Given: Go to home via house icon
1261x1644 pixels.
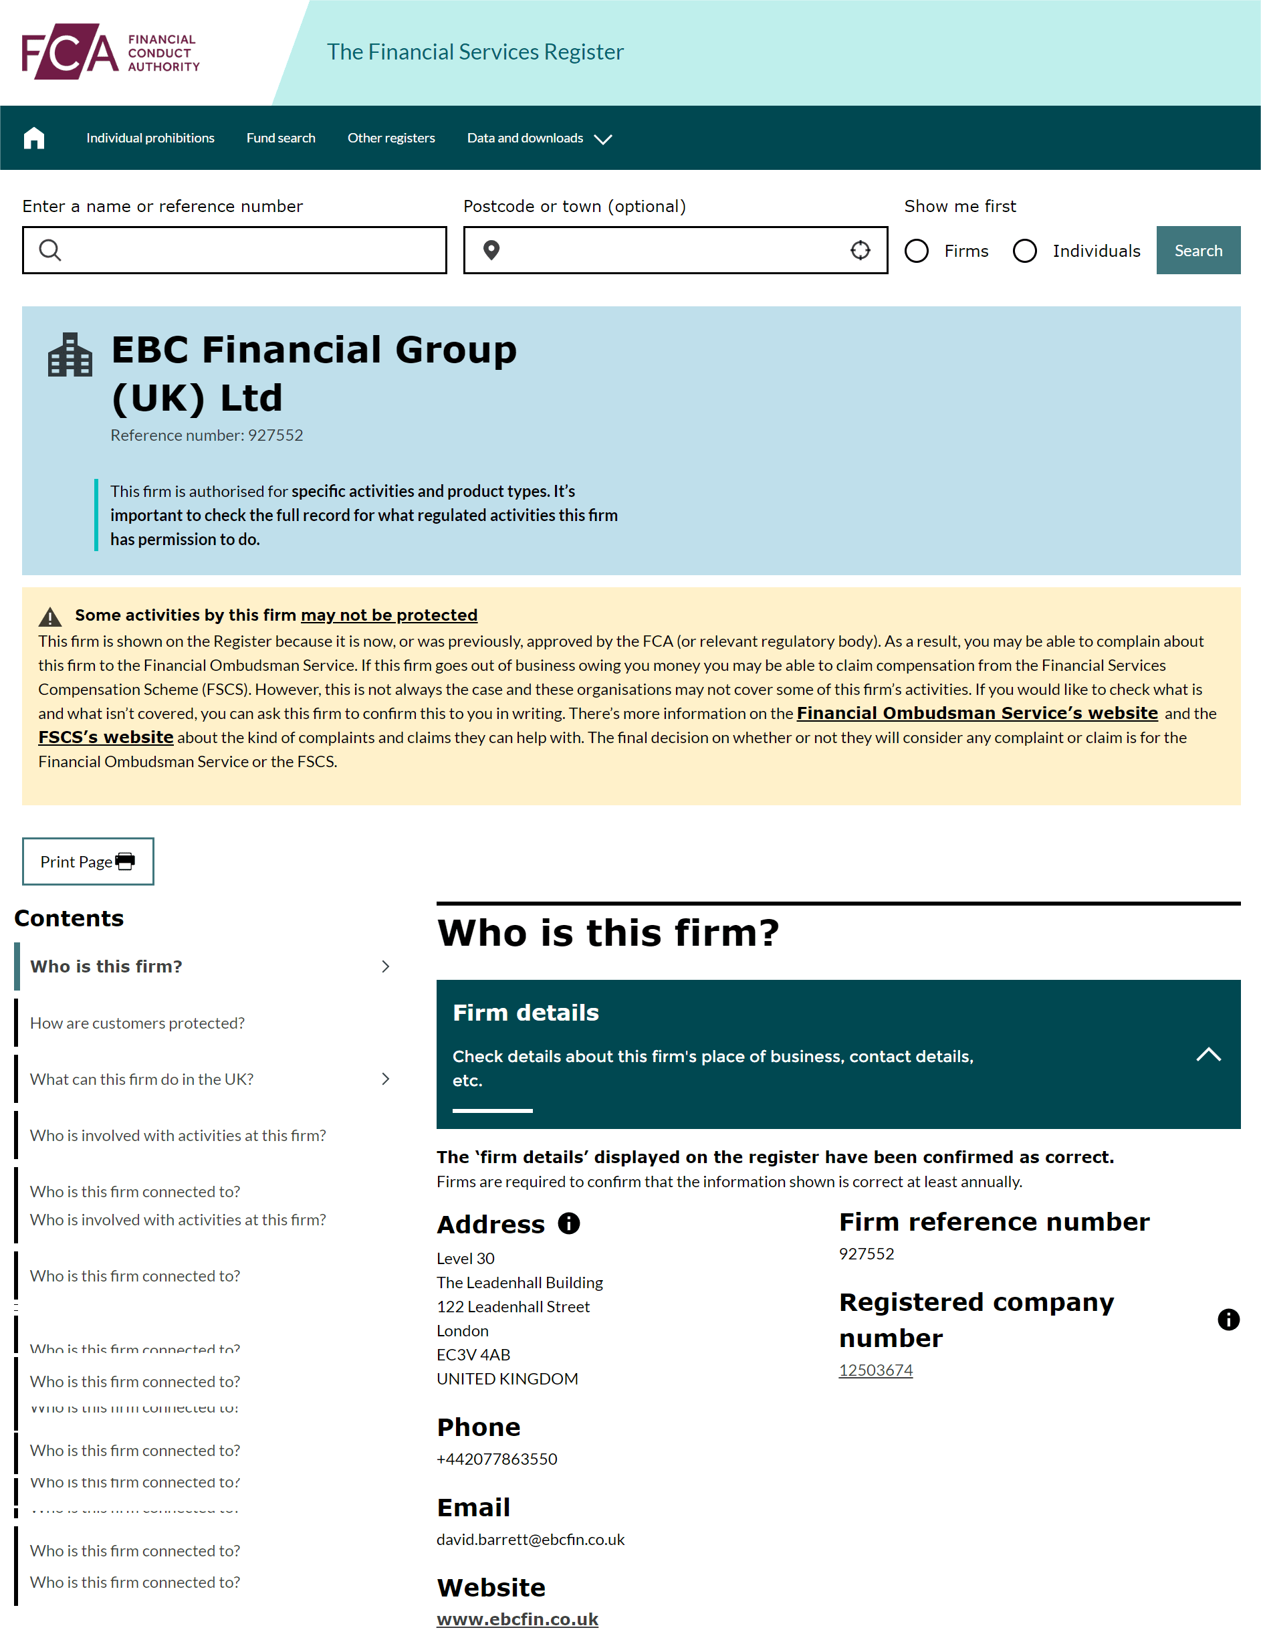Looking at the screenshot, I should 34,138.
